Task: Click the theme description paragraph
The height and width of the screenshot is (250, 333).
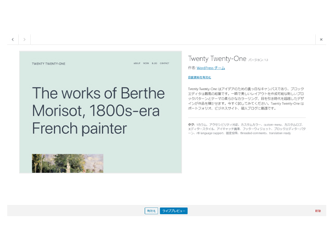Action: 246,98
